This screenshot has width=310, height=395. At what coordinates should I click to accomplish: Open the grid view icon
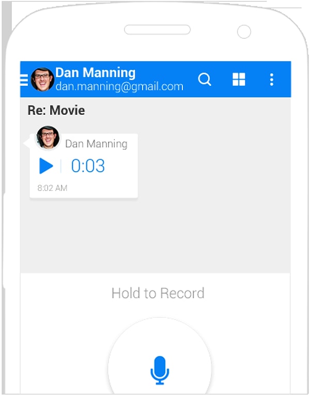click(239, 79)
